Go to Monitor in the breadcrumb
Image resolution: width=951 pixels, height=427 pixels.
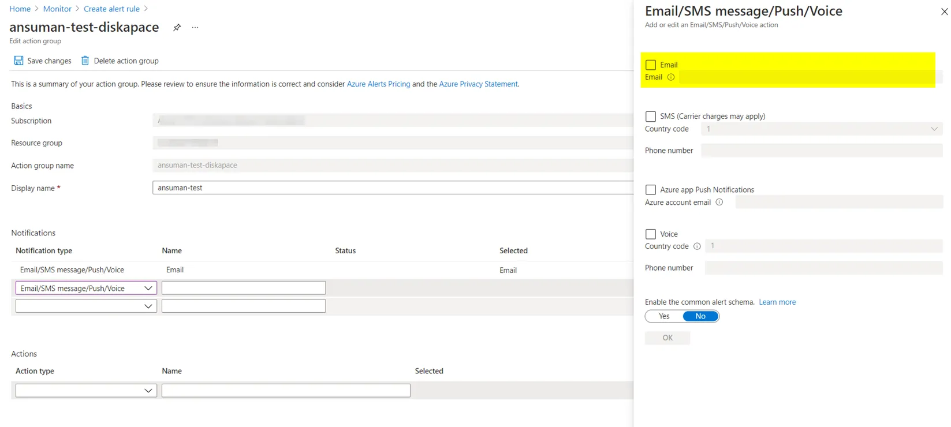pyautogui.click(x=57, y=9)
